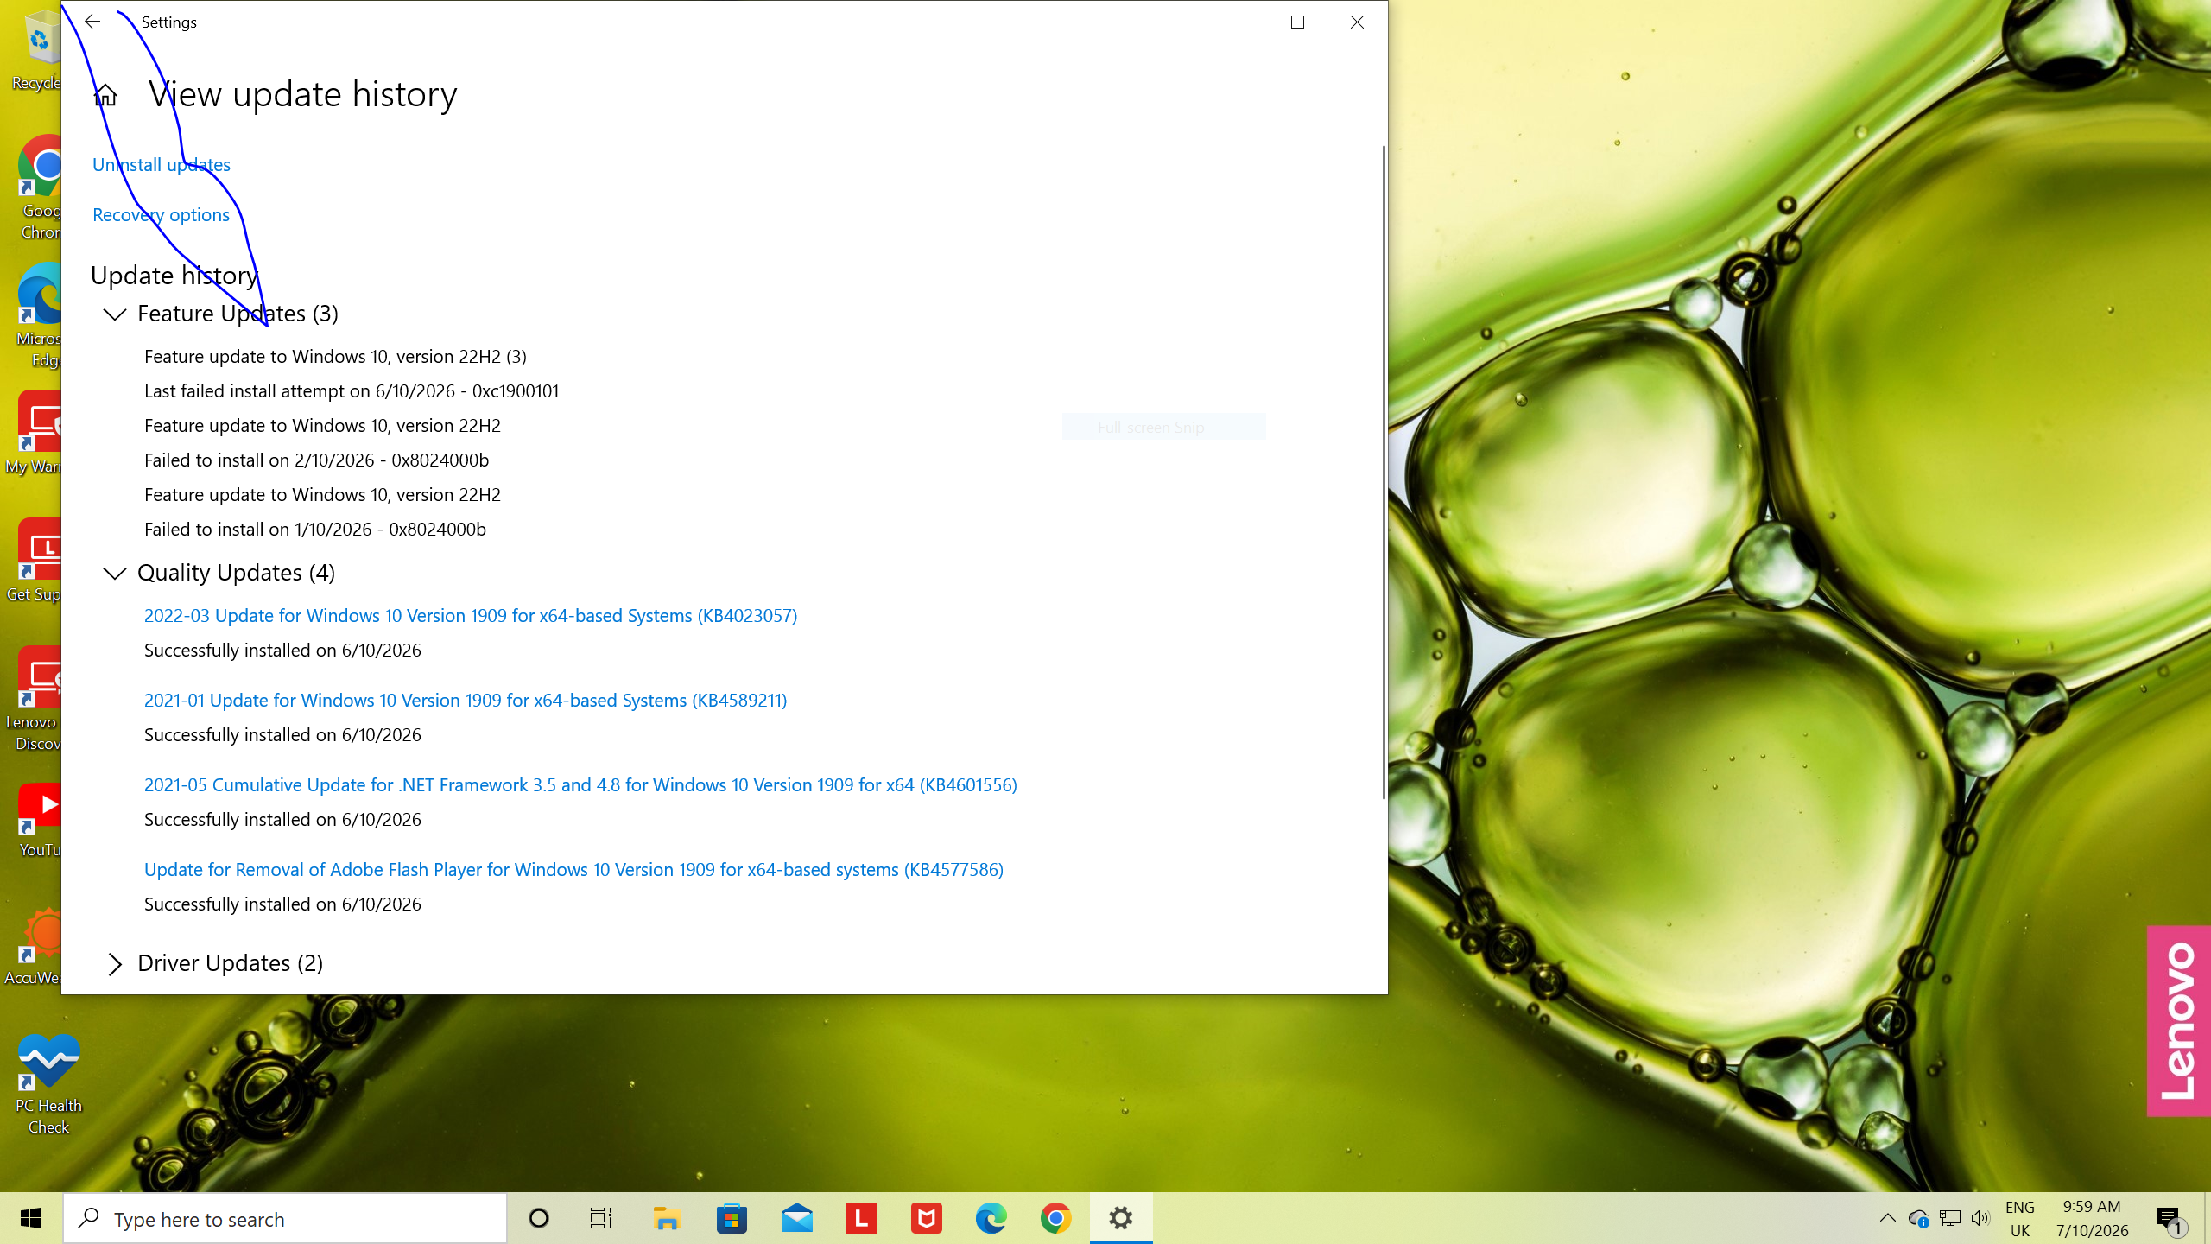Open the PC Health Check desktop shortcut
This screenshot has height=1244, width=2211.
(48, 1084)
